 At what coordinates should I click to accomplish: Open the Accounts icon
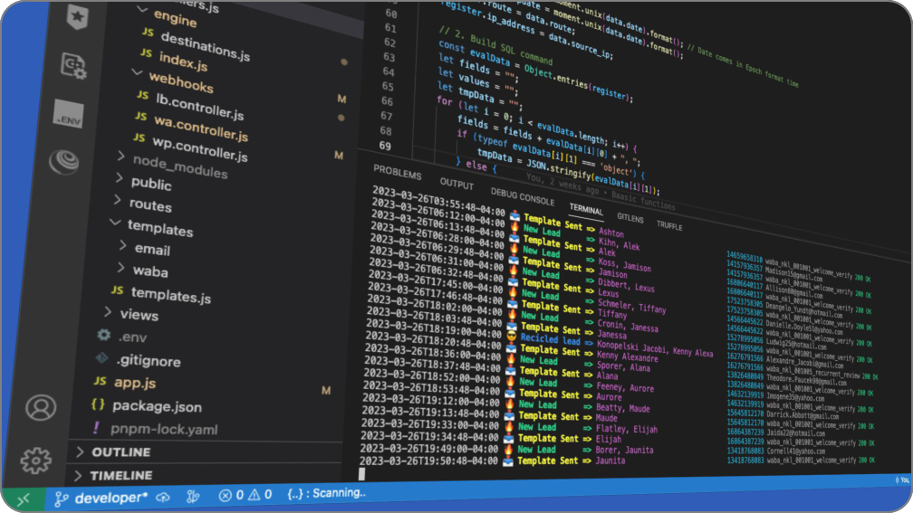pyautogui.click(x=41, y=408)
